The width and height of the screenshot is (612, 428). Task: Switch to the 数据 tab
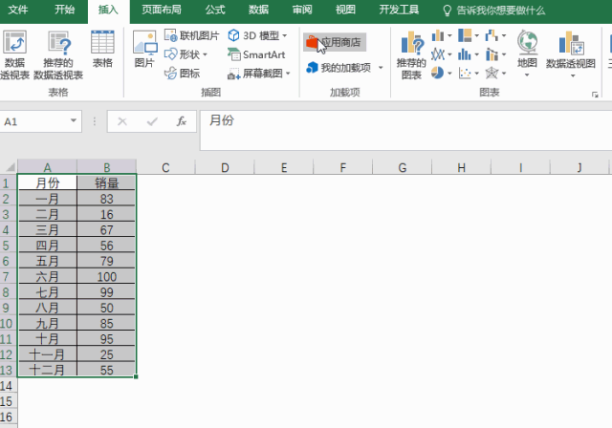(258, 10)
